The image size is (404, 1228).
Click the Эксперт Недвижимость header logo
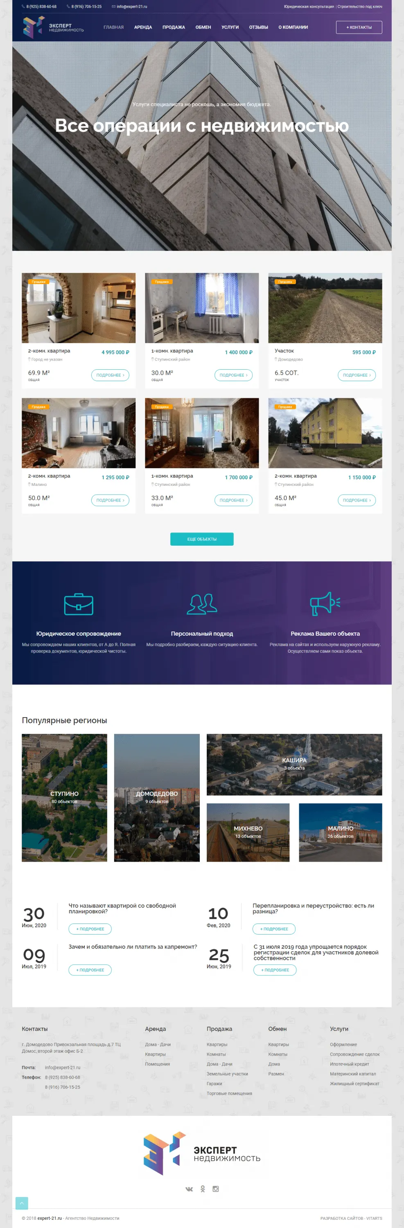click(53, 27)
